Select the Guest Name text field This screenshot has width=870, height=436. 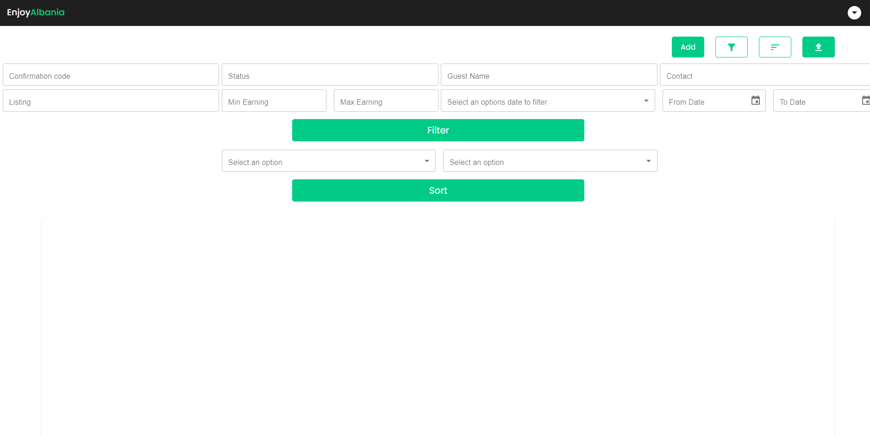click(x=549, y=75)
